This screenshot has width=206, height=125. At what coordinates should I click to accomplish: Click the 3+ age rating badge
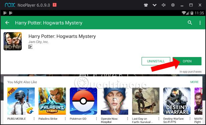[30, 47]
